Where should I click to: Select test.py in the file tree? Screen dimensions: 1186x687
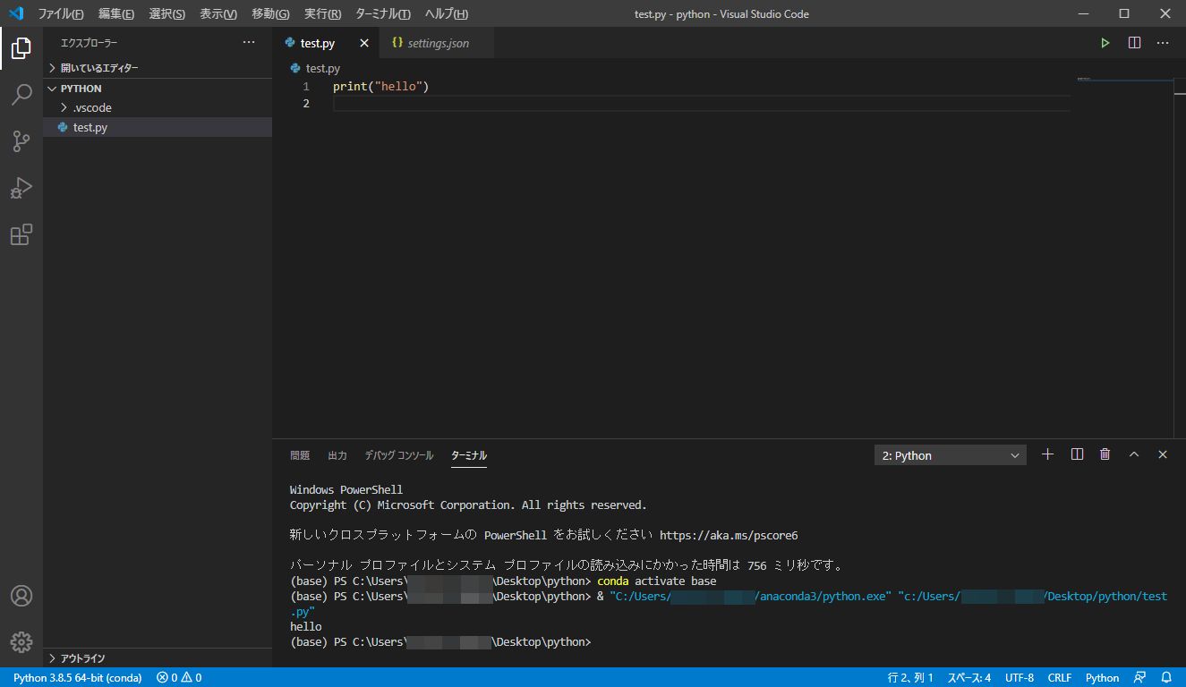[x=158, y=127]
